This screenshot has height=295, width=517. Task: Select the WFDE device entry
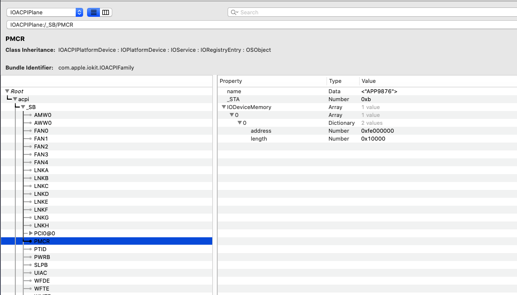(x=42, y=281)
